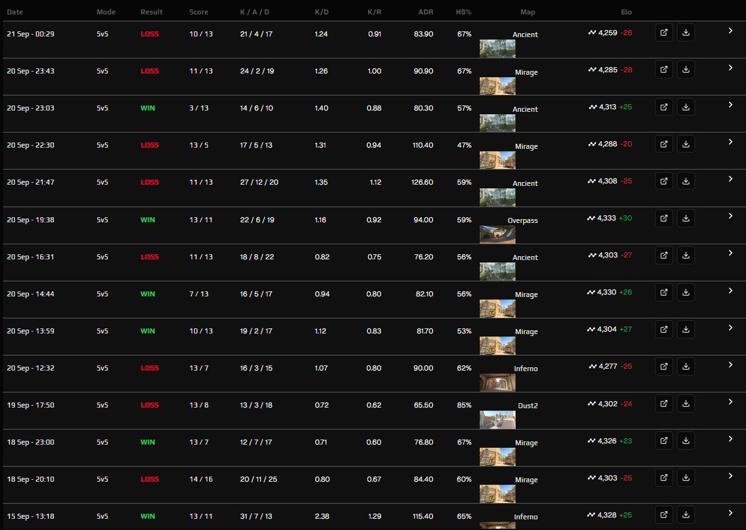Expand the 20 Sep 23:03 match row chevron
Viewport: 746px width, 530px height.
(x=730, y=105)
